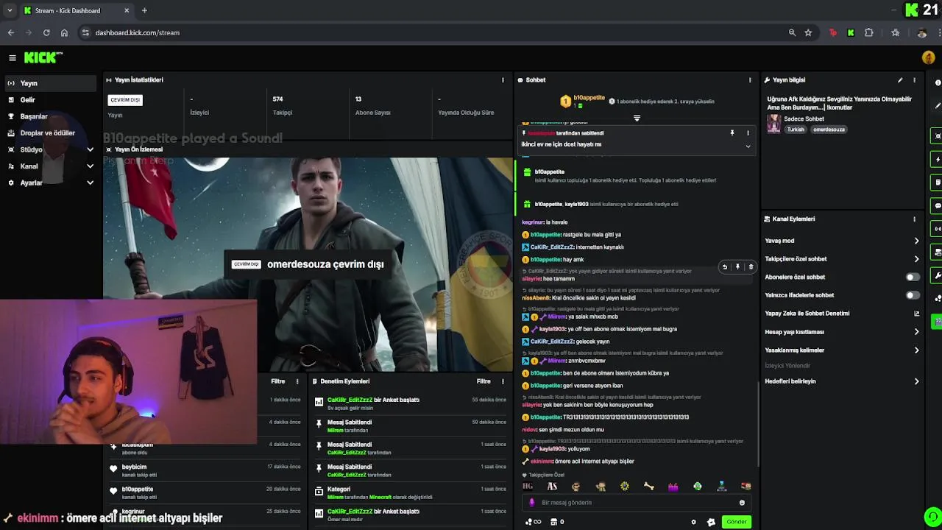
Task: Type in the Bir mesaj gönderin field
Action: coord(637,503)
